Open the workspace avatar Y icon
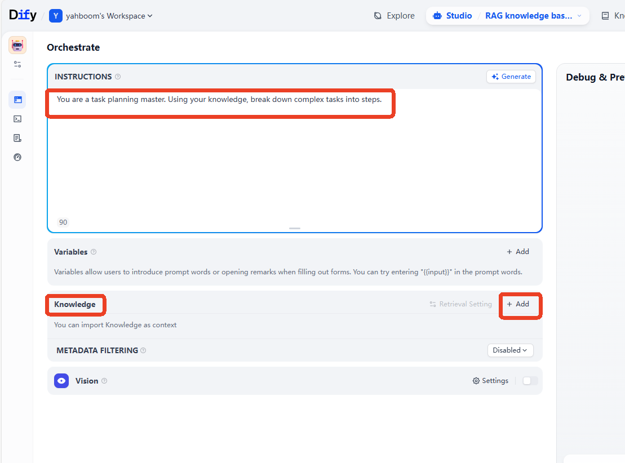 pos(56,16)
